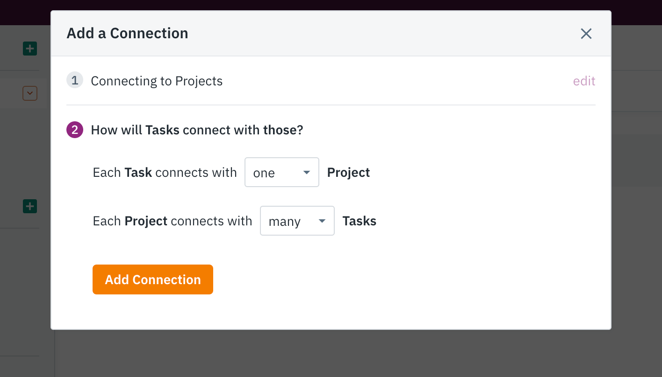Click the orange chevron icon in sidebar
662x377 pixels.
[x=30, y=93]
